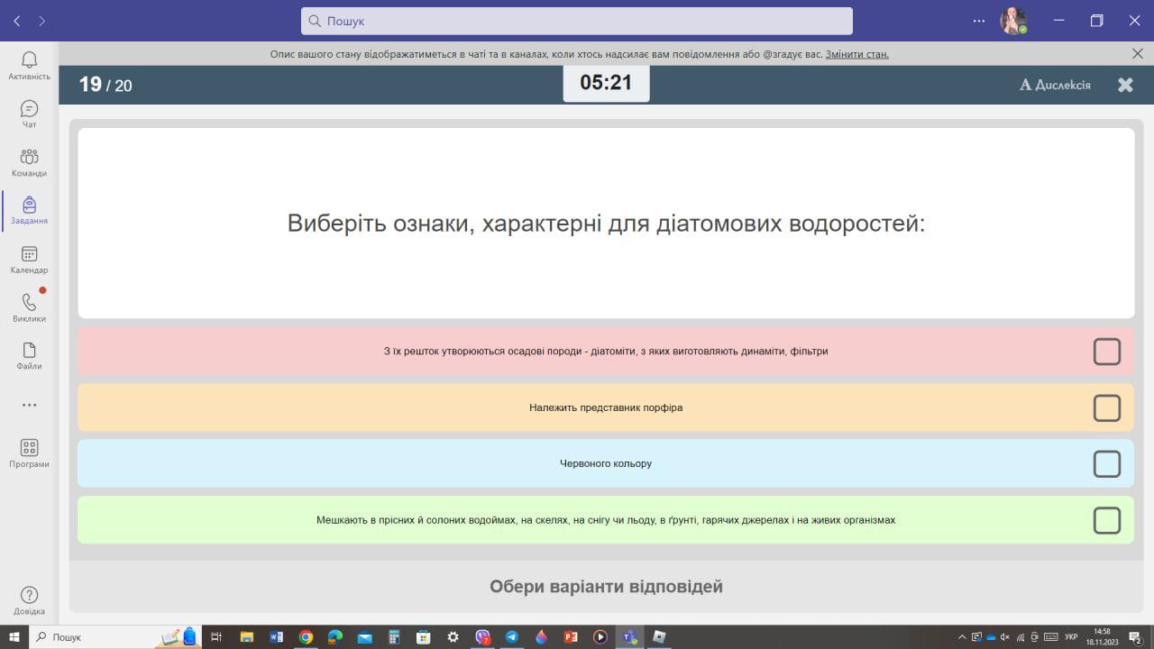Viewport: 1154px width, 649px height.
Task: Open Програми (Apps) in sidebar
Action: (29, 453)
